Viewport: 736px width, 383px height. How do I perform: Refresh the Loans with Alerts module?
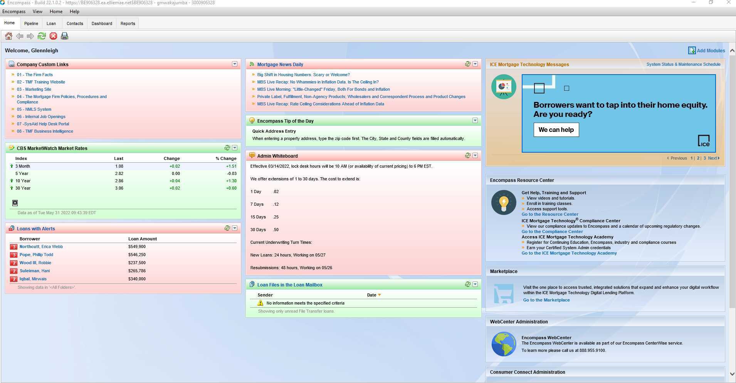pos(227,228)
